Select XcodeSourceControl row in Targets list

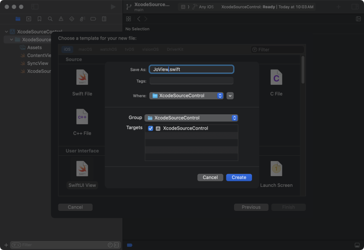pos(191,129)
